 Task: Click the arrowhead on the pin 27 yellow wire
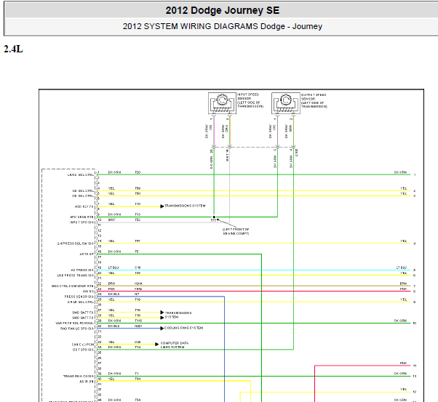(162, 313)
